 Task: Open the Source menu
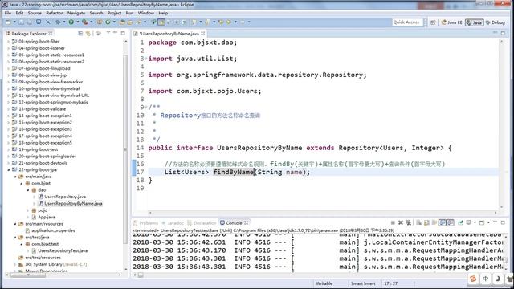35,13
